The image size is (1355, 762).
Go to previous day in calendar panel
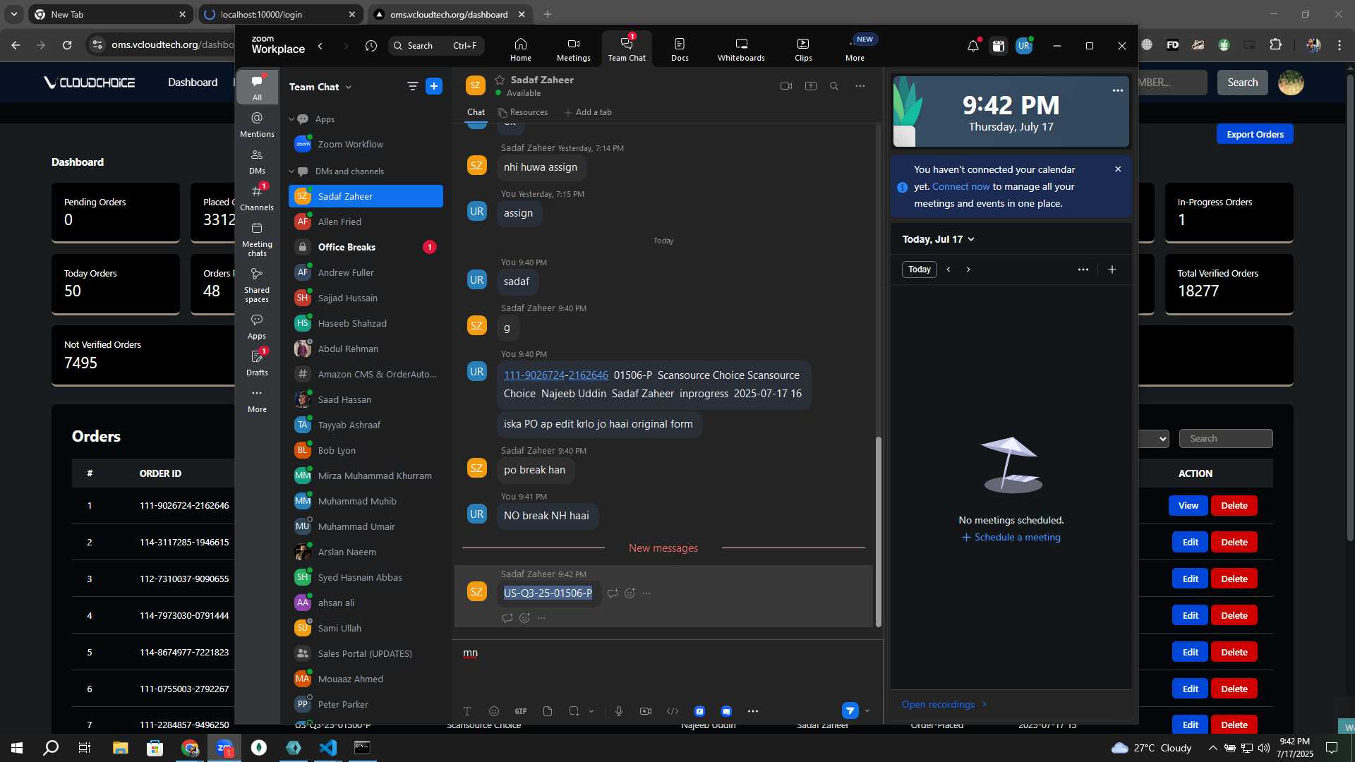(948, 270)
